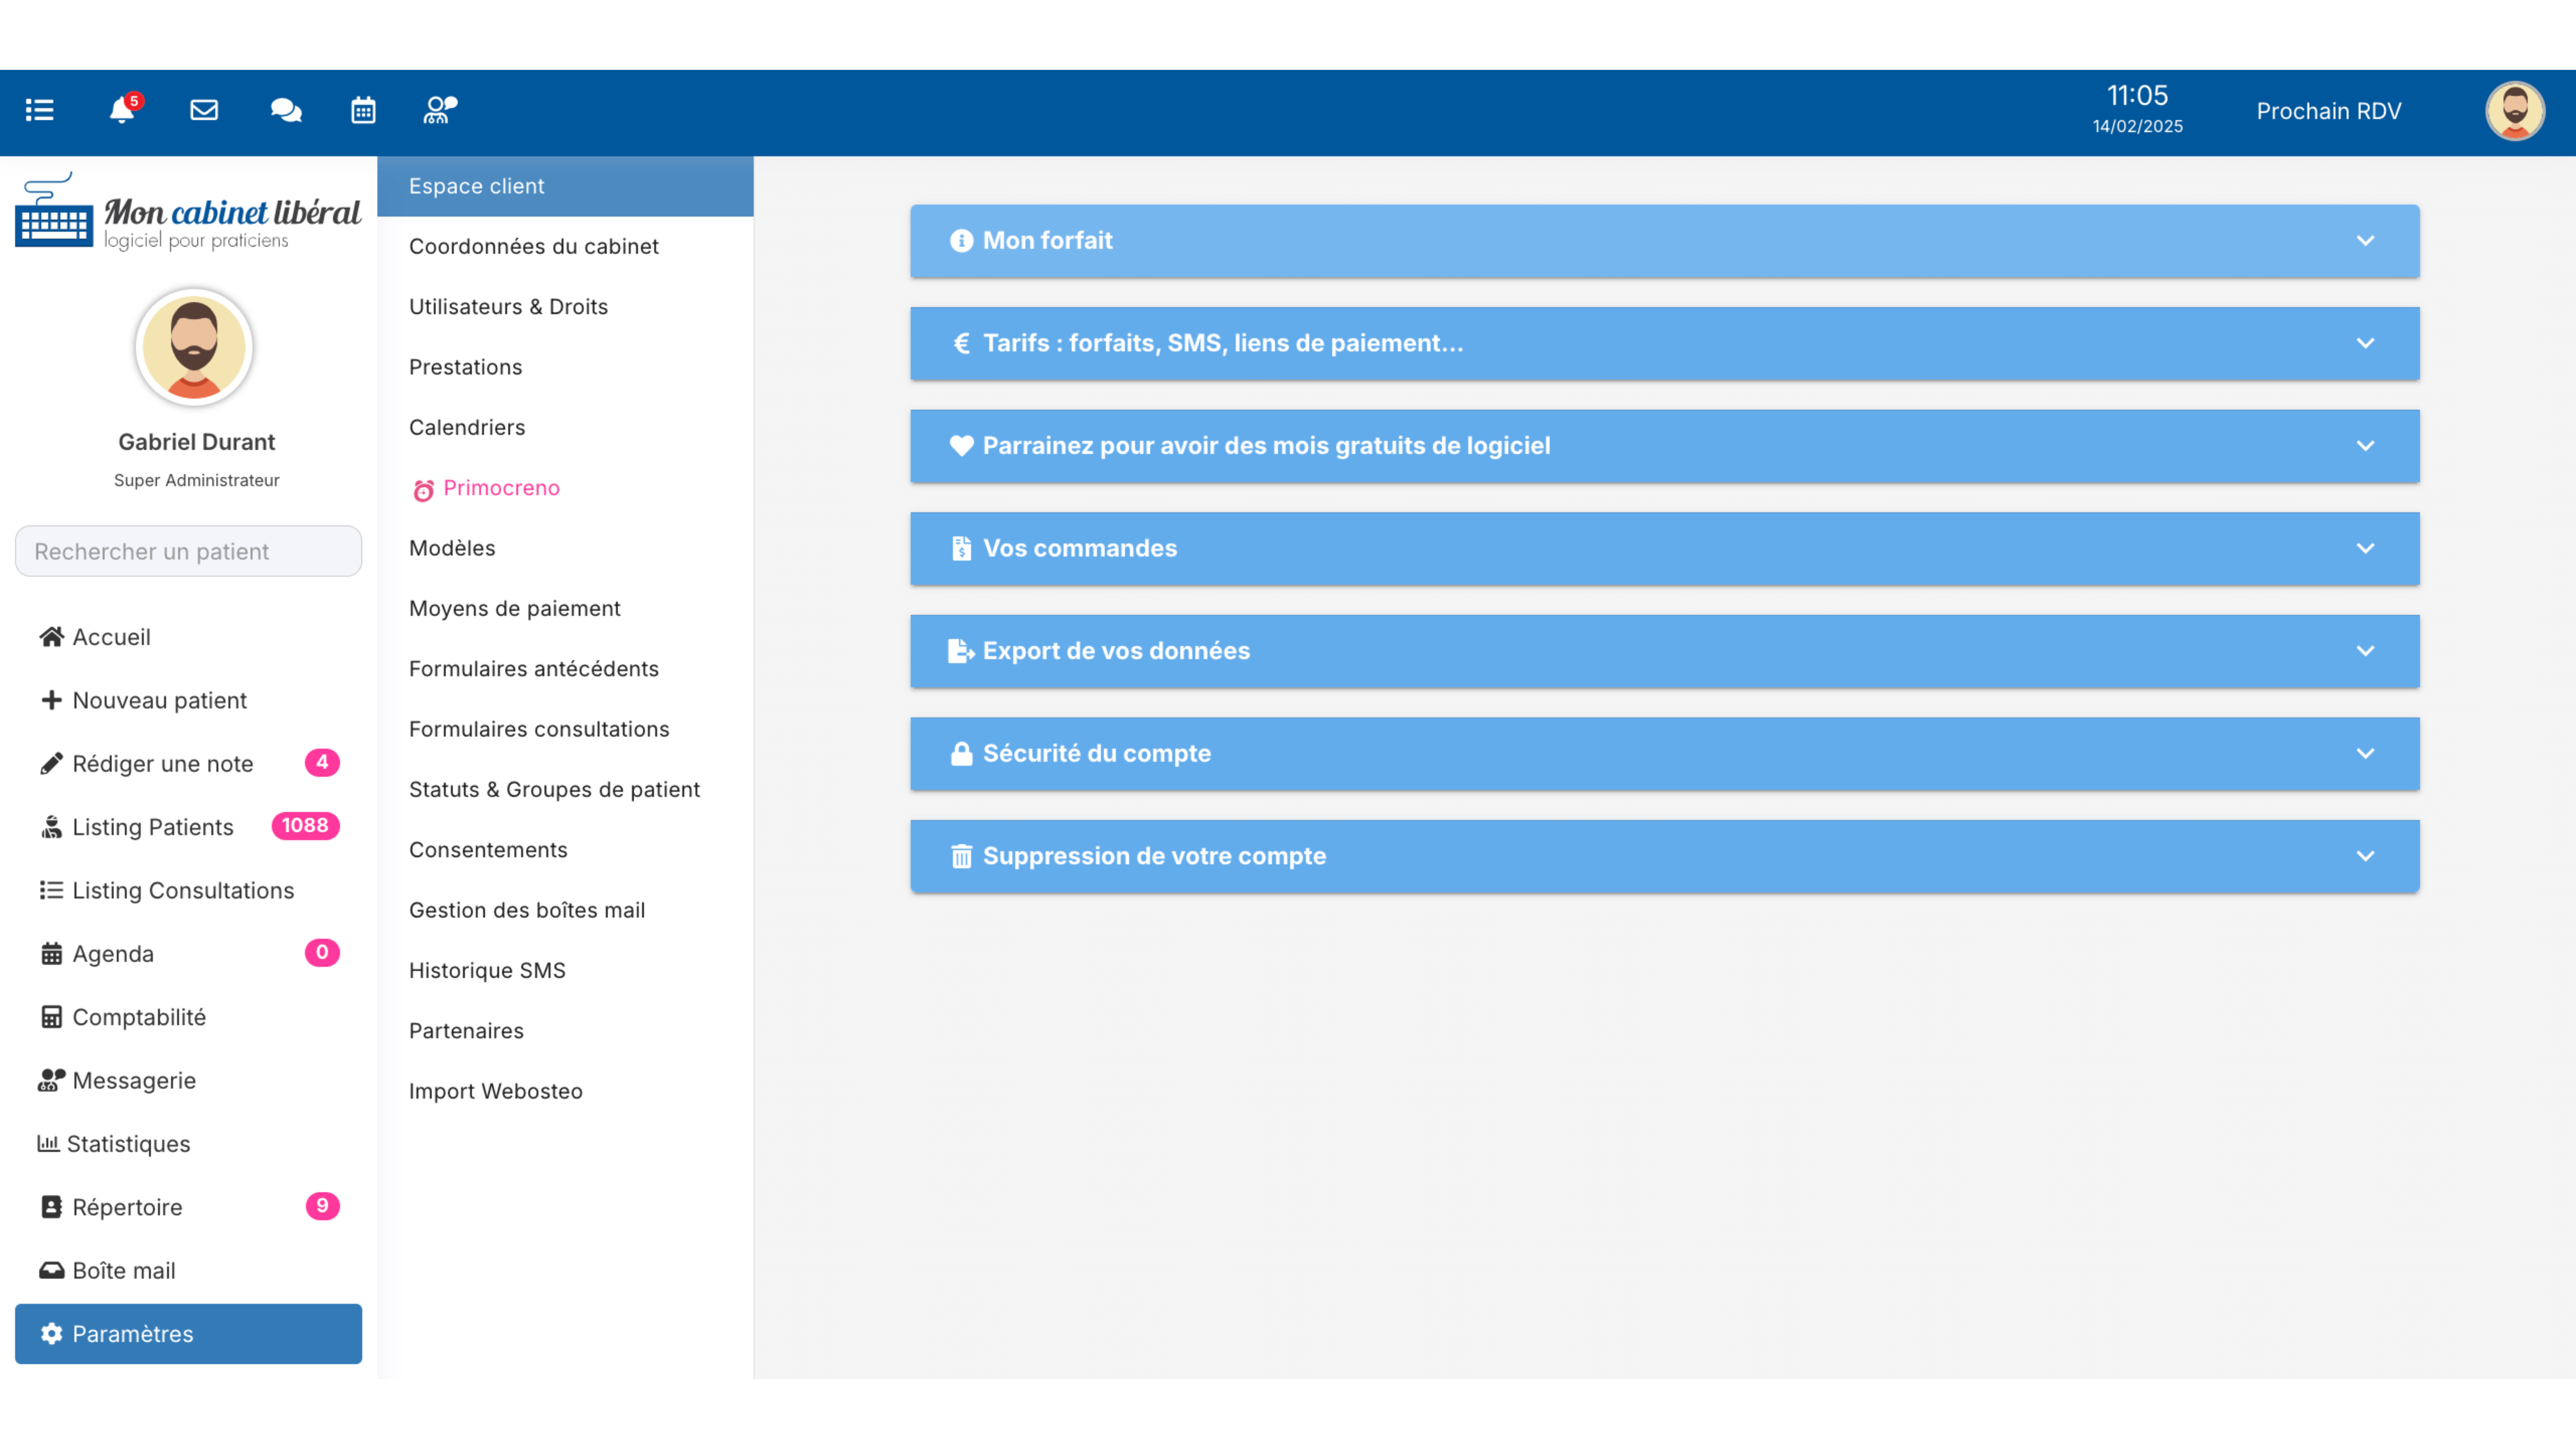Click Rédiger une note button
The image size is (2576, 1449).
pyautogui.click(x=161, y=762)
